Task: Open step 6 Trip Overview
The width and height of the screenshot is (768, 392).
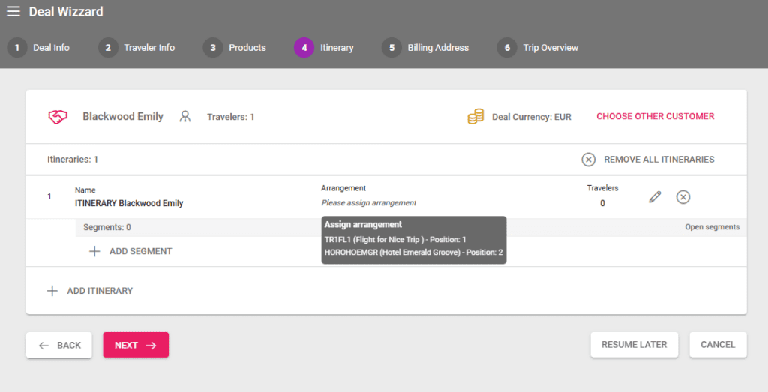Action: pos(538,48)
